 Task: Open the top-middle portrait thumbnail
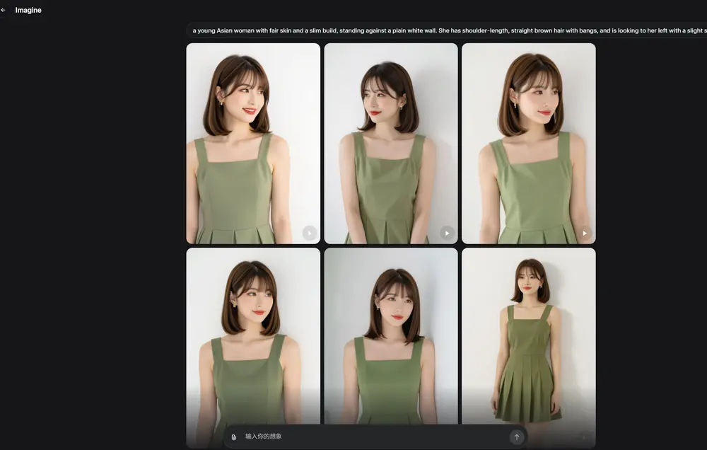391,143
